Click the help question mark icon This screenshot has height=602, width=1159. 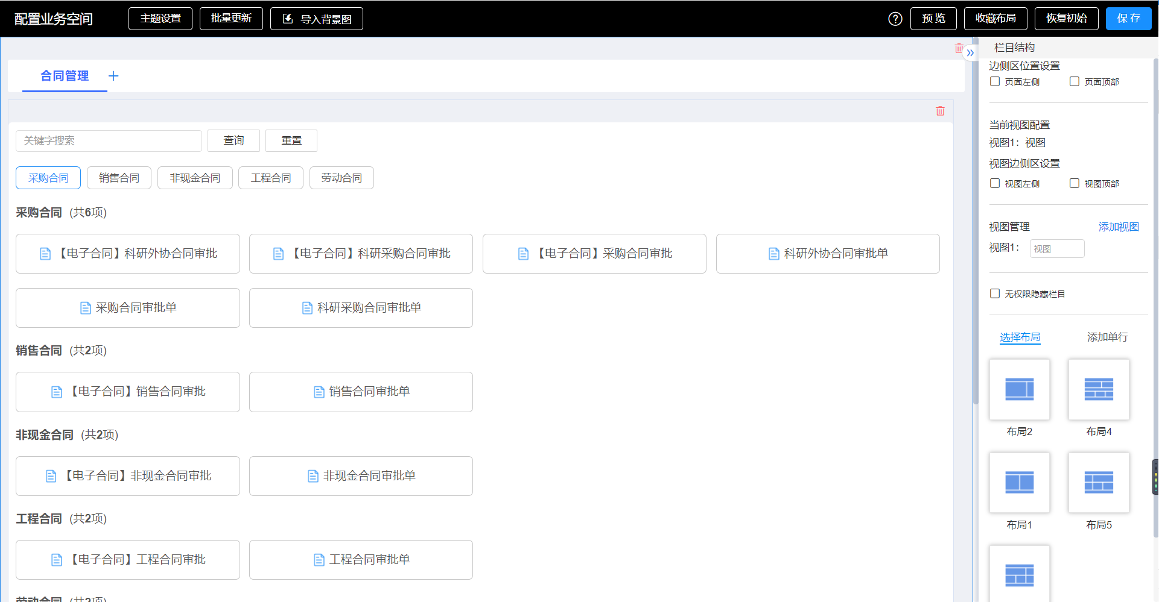(x=895, y=19)
